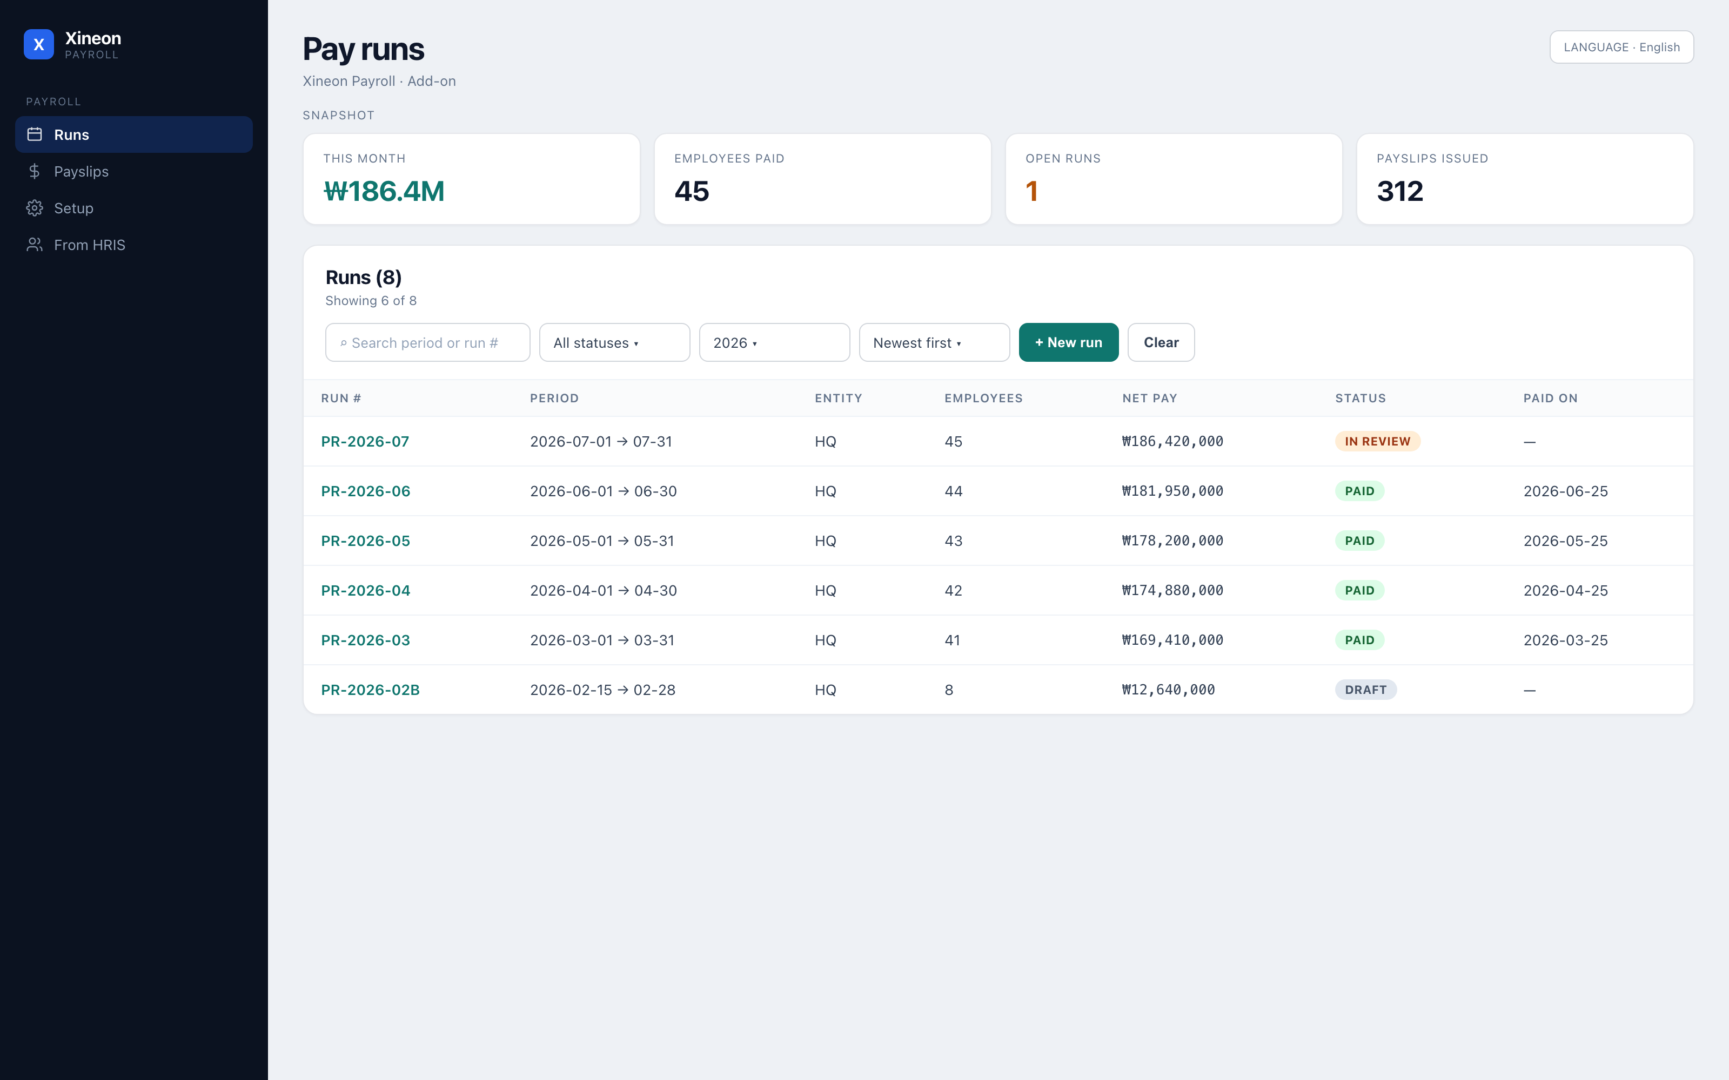Click the gear icon beside Setup

(x=34, y=208)
